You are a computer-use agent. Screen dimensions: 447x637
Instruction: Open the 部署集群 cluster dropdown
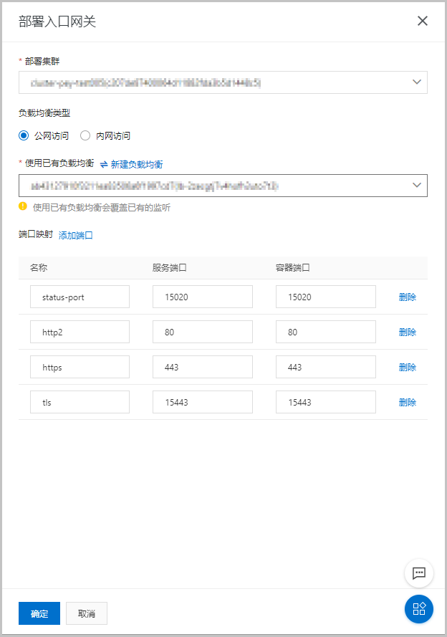223,82
